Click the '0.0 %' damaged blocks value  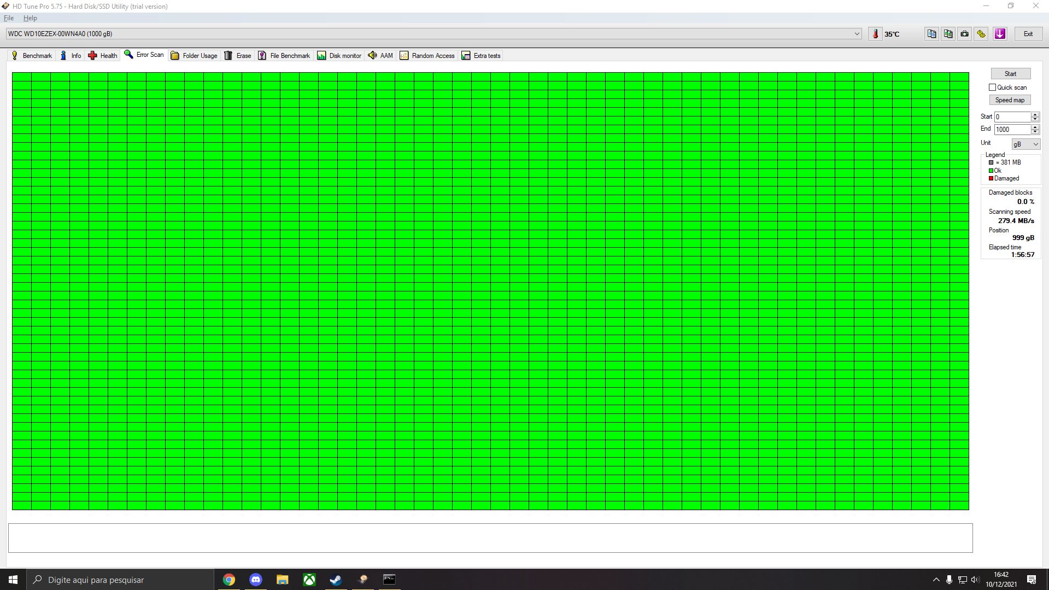[x=1025, y=202]
